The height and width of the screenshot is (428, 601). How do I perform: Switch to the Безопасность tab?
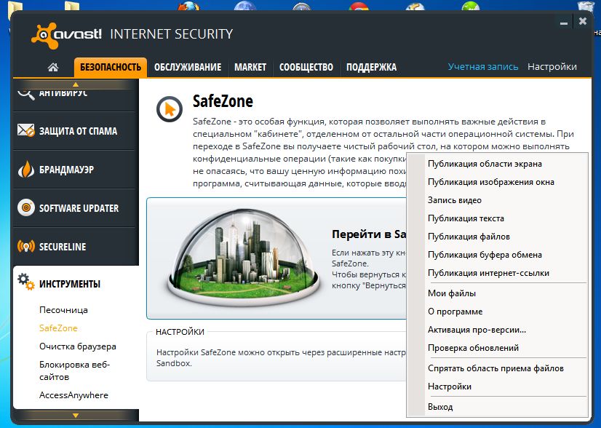(111, 67)
